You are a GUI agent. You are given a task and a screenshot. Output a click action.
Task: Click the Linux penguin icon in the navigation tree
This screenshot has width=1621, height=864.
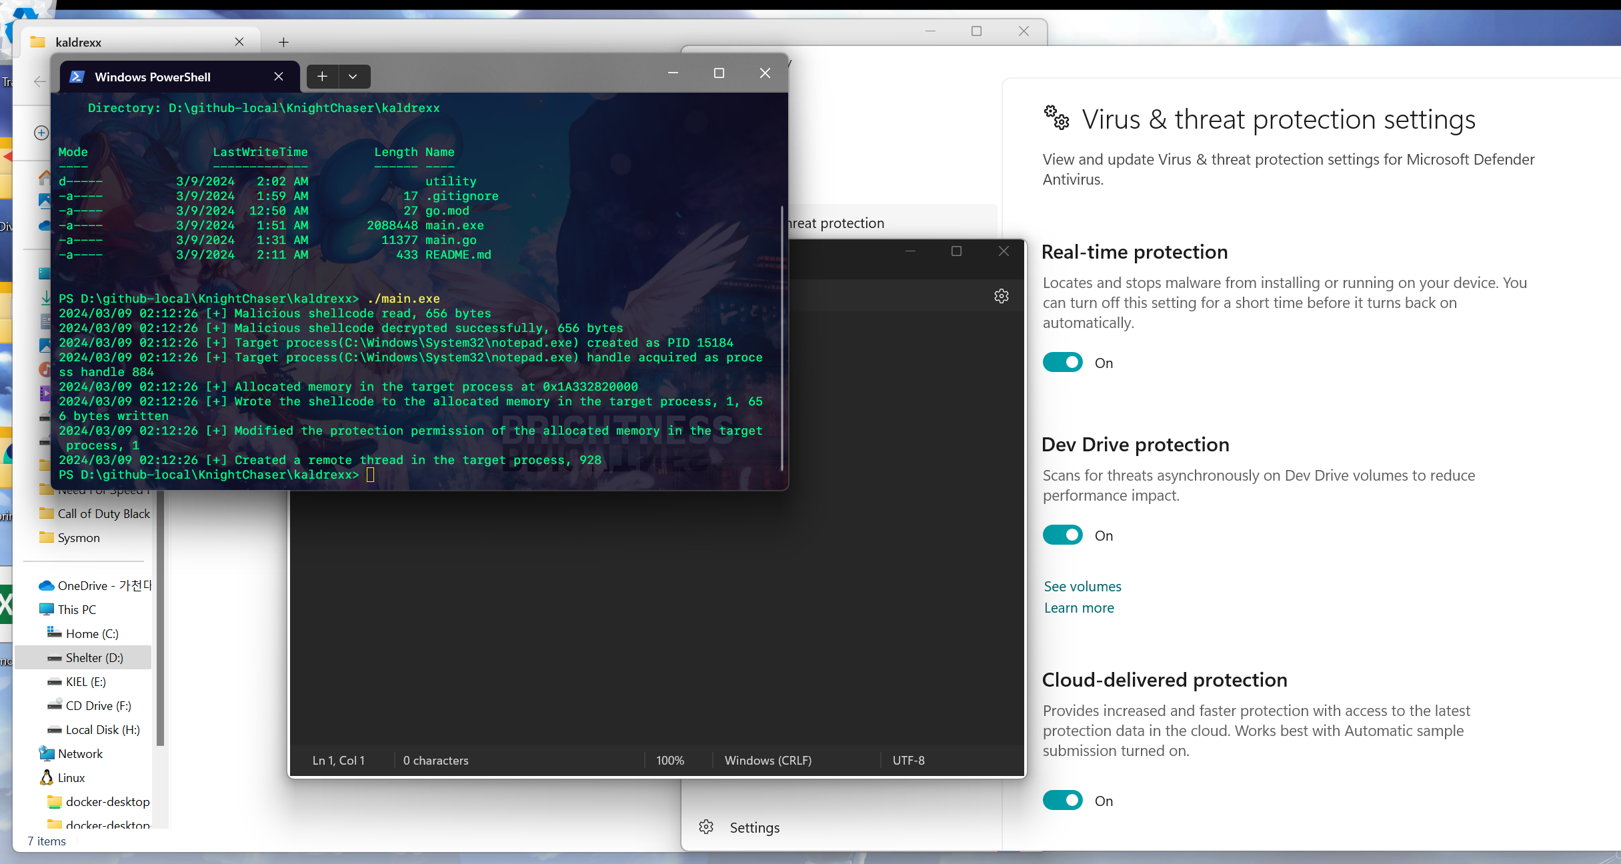tap(47, 777)
